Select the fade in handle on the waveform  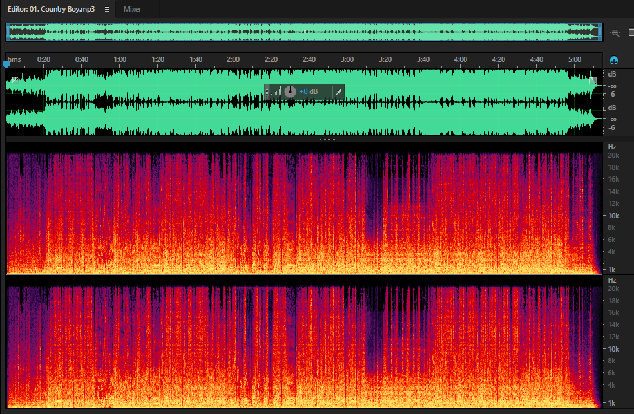coord(15,80)
